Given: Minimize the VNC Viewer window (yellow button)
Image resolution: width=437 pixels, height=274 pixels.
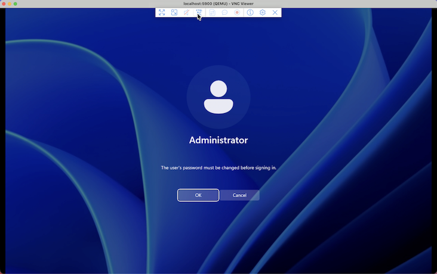Looking at the screenshot, I should click(x=10, y=4).
